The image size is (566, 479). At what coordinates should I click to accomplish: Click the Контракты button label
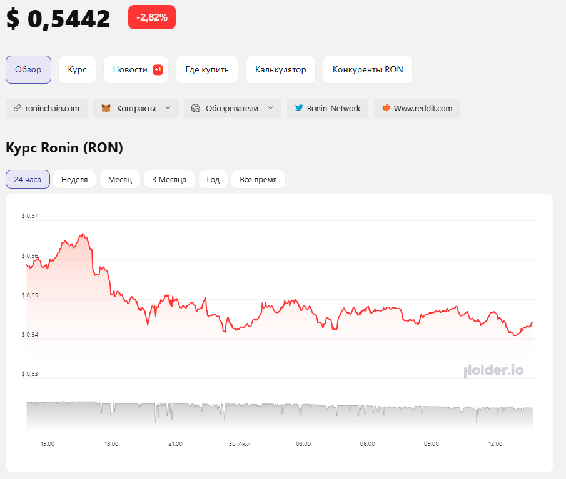pos(136,108)
